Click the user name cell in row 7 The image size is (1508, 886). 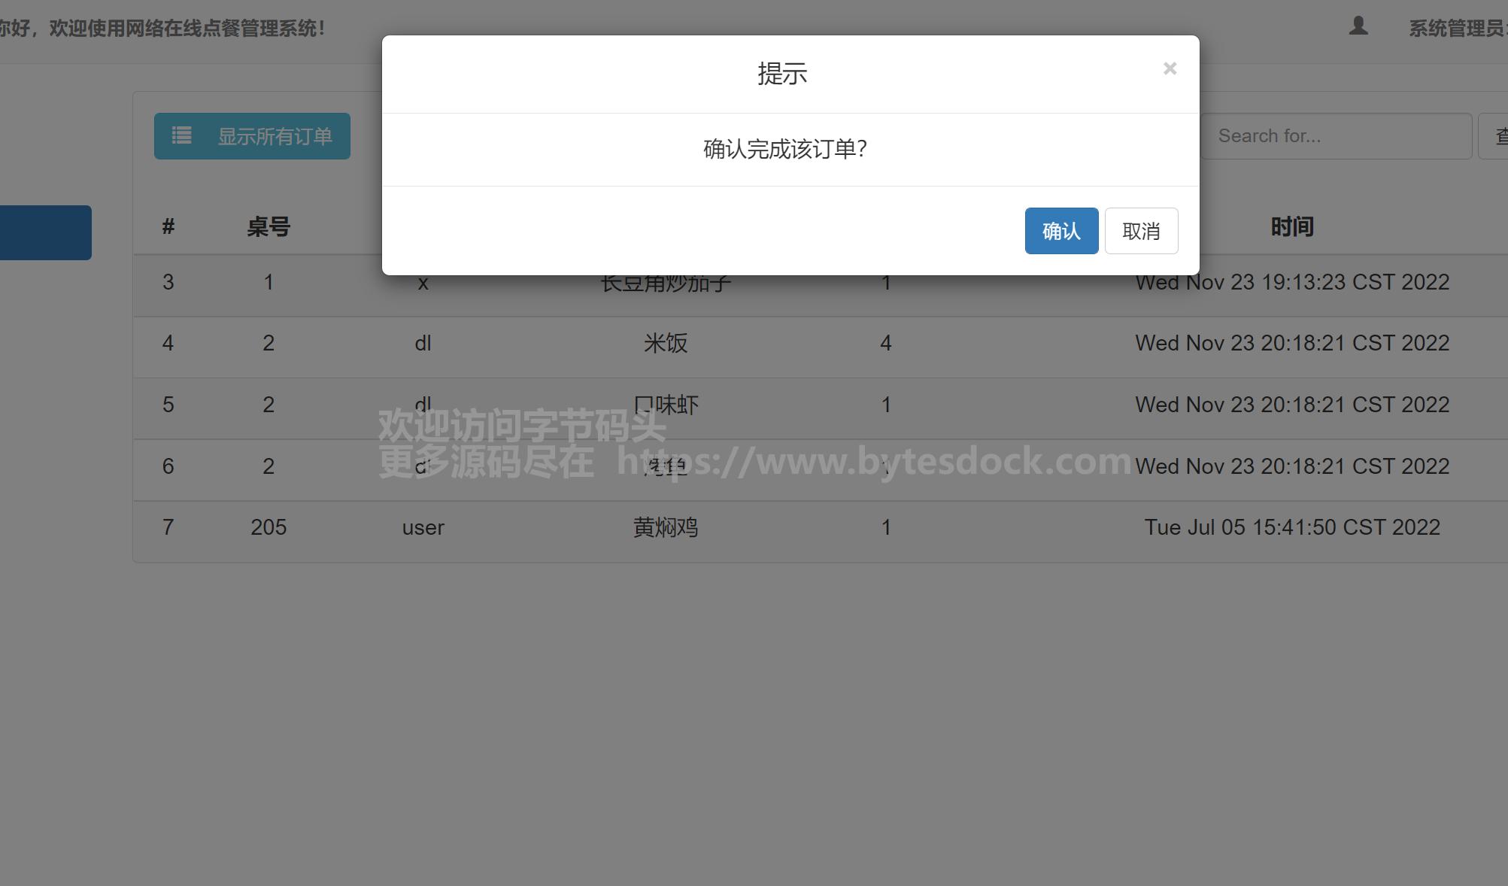(423, 527)
